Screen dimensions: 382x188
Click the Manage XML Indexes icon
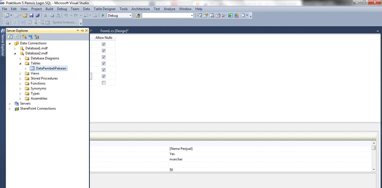[x=41, y=22]
